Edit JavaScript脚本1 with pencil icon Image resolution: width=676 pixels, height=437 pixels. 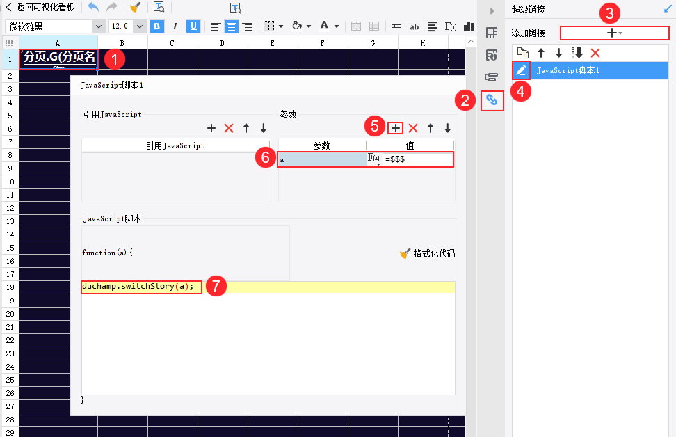tap(521, 70)
